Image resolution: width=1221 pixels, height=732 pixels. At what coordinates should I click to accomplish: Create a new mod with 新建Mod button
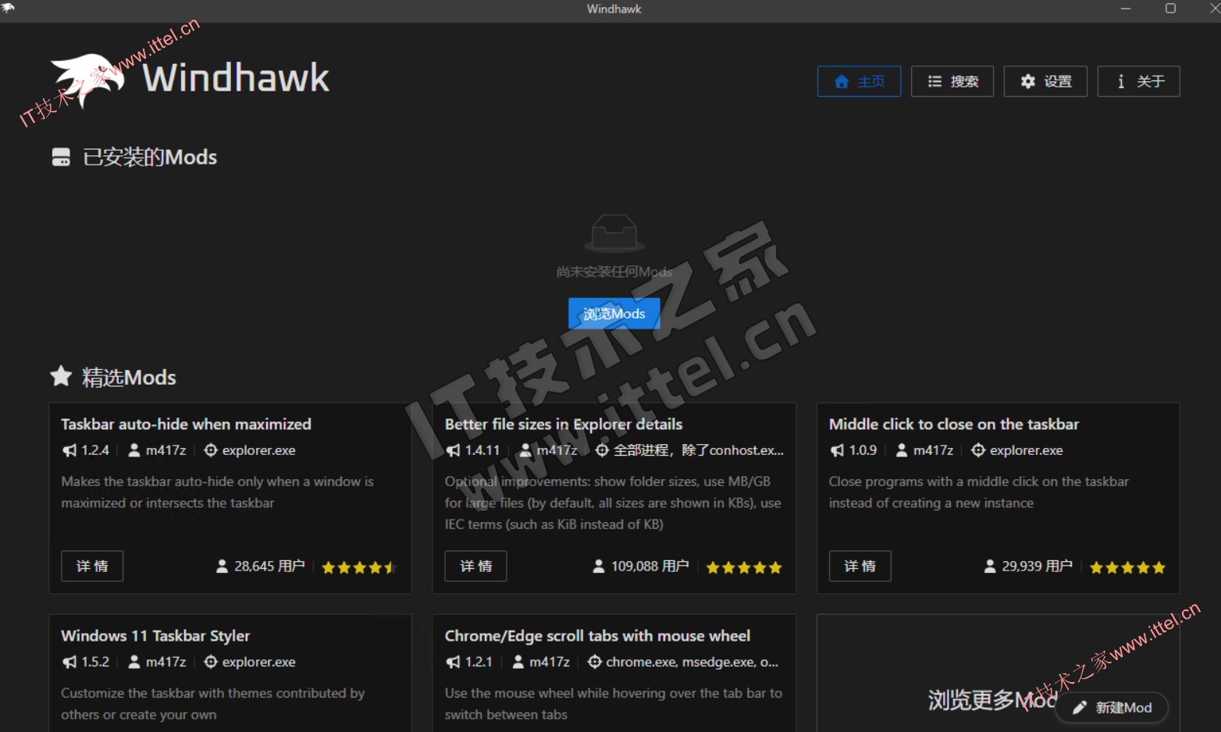1112,708
